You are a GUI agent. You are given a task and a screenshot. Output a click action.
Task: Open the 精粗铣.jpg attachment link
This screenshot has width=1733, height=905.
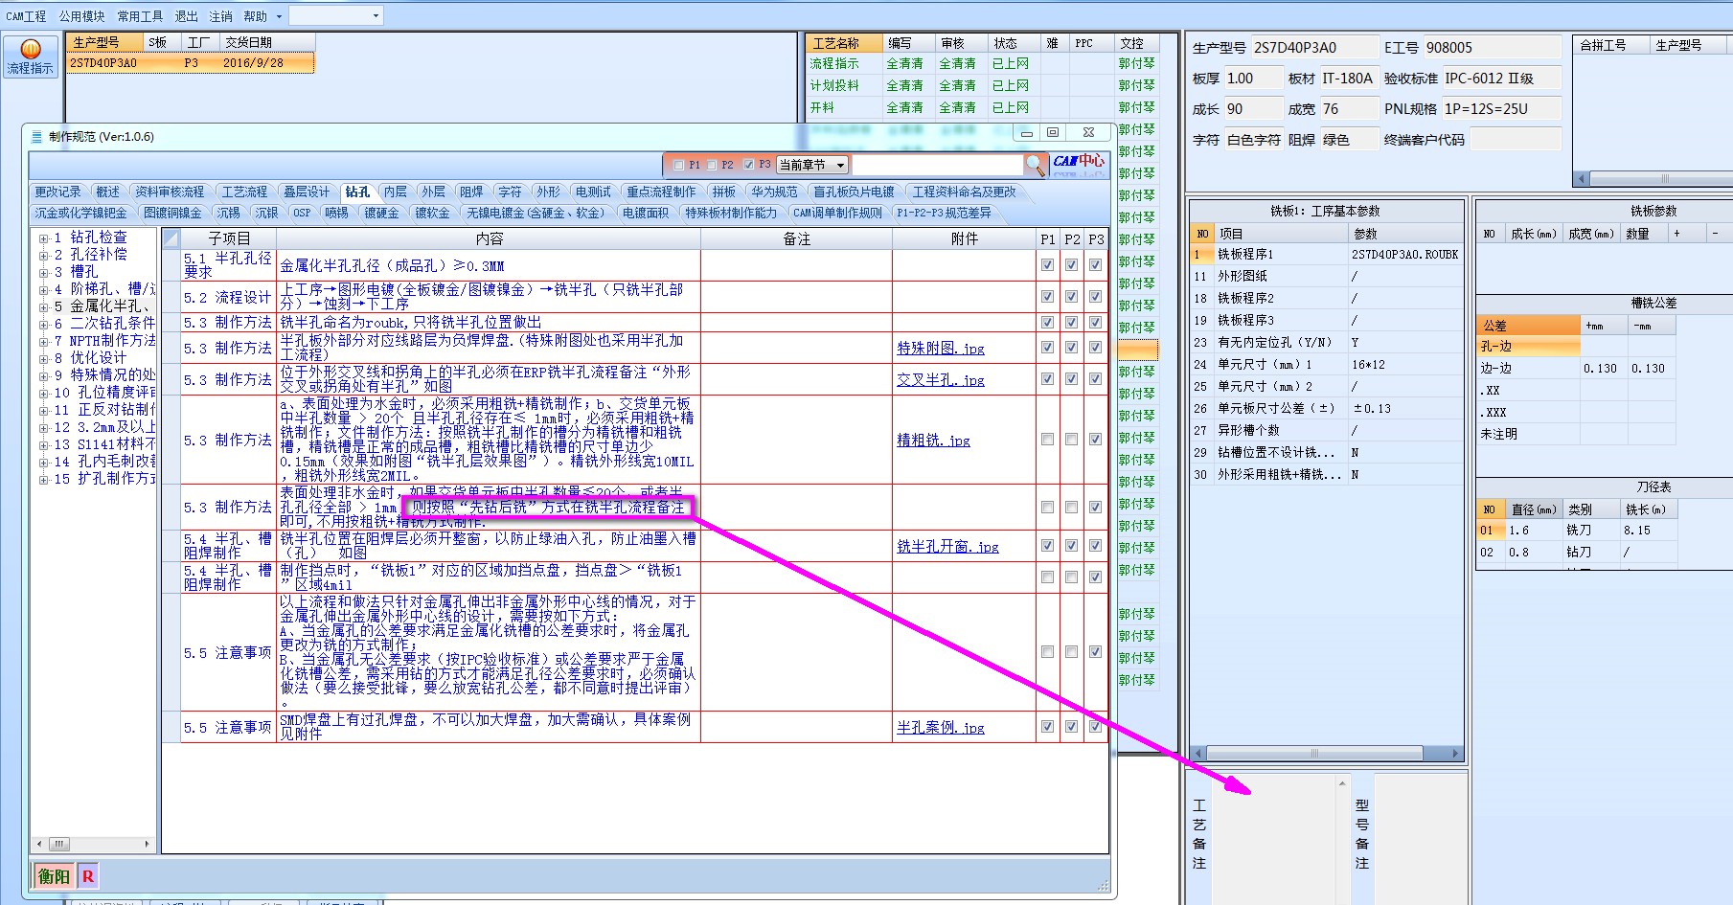click(x=933, y=441)
